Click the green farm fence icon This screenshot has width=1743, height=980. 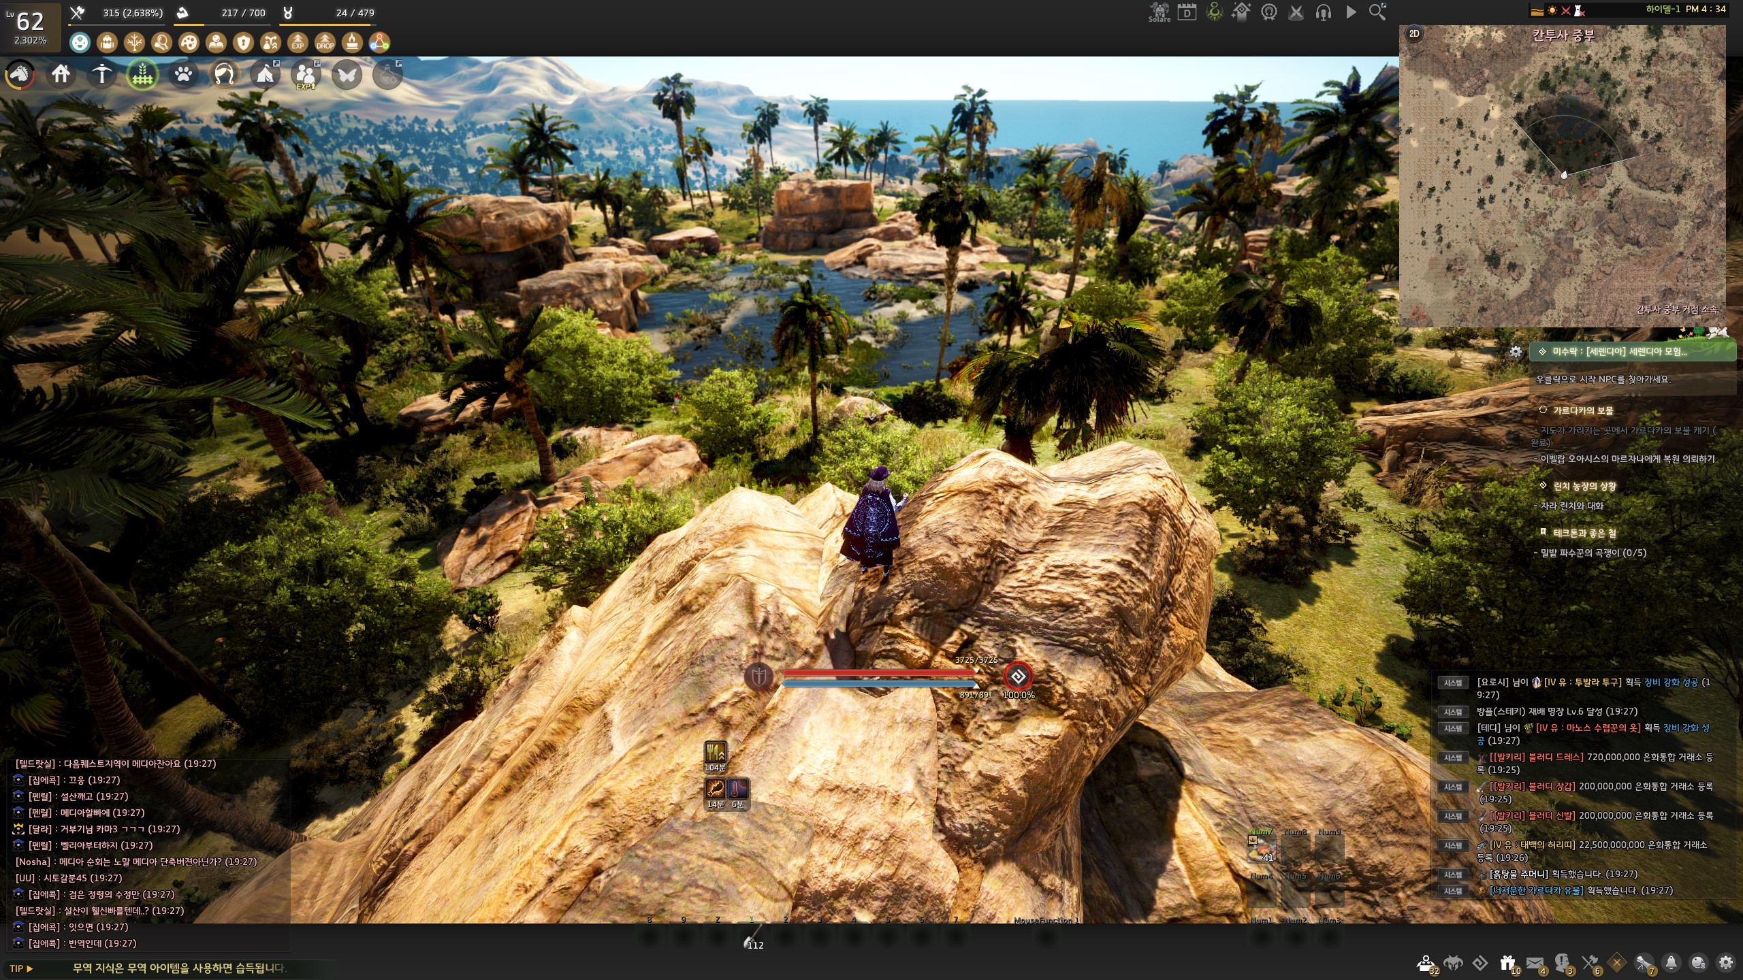click(142, 73)
